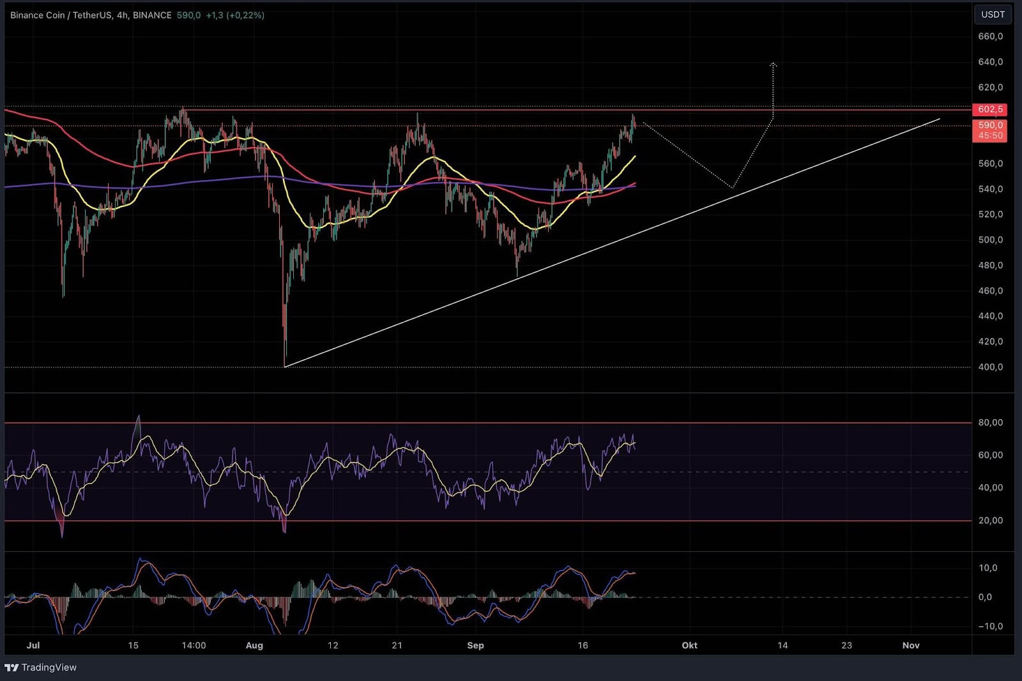Click the 660,0 price scale value
The image size is (1022, 681).
(990, 36)
